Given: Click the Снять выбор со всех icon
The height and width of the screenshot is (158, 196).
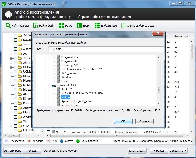Looking at the screenshot, I should [x=124, y=26].
